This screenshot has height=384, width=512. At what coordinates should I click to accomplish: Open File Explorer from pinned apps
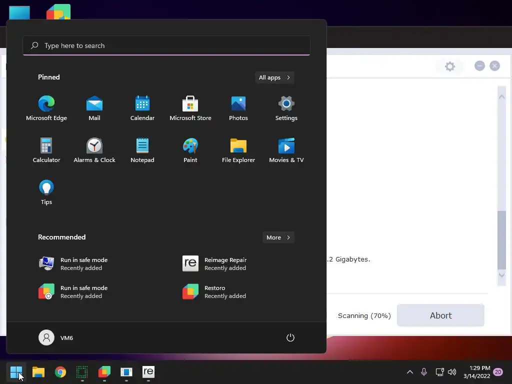point(238,150)
